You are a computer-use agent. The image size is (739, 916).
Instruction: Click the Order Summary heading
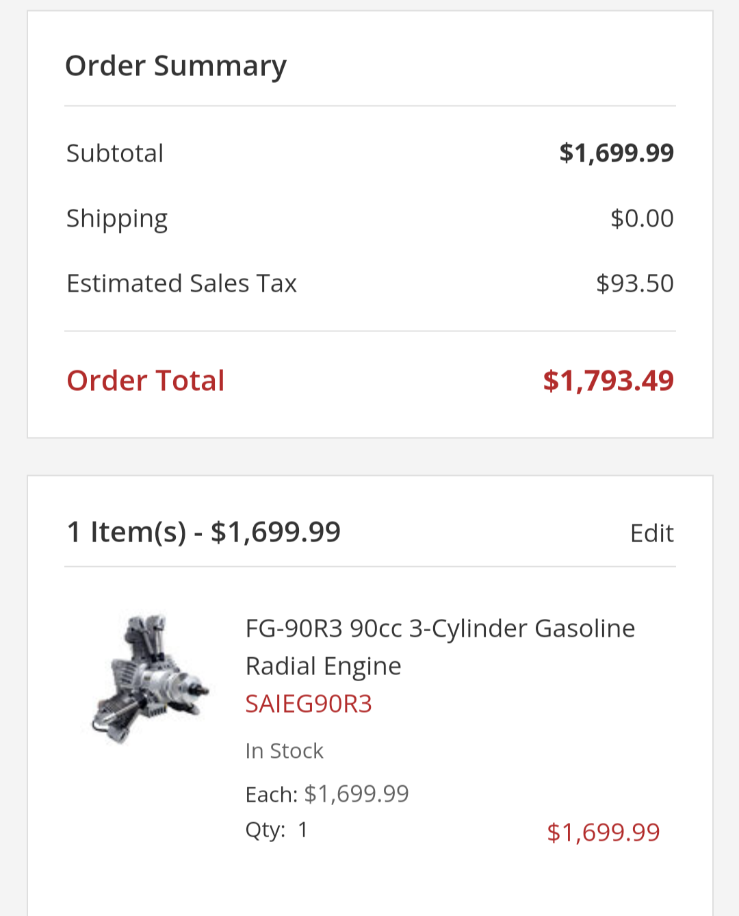[176, 66]
